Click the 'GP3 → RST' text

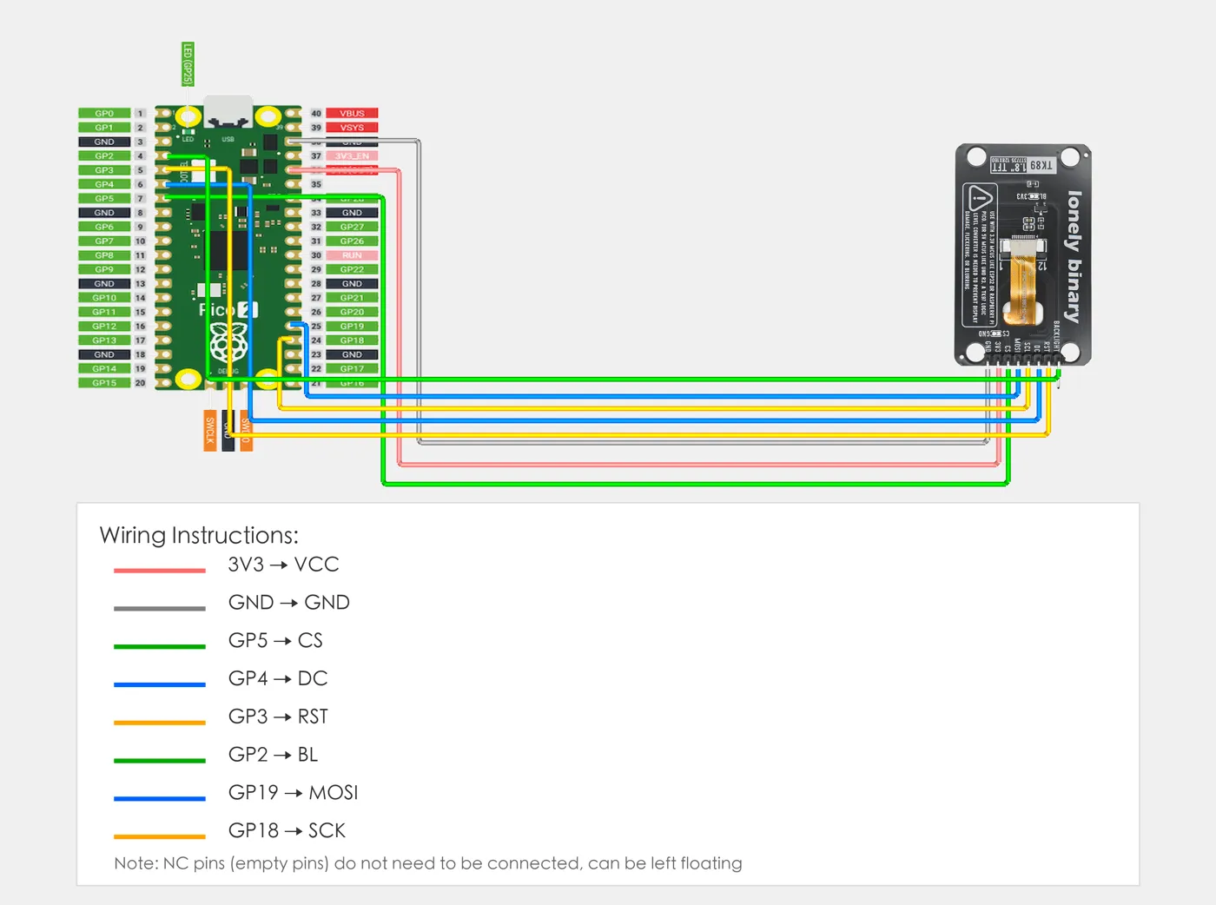pyautogui.click(x=278, y=717)
